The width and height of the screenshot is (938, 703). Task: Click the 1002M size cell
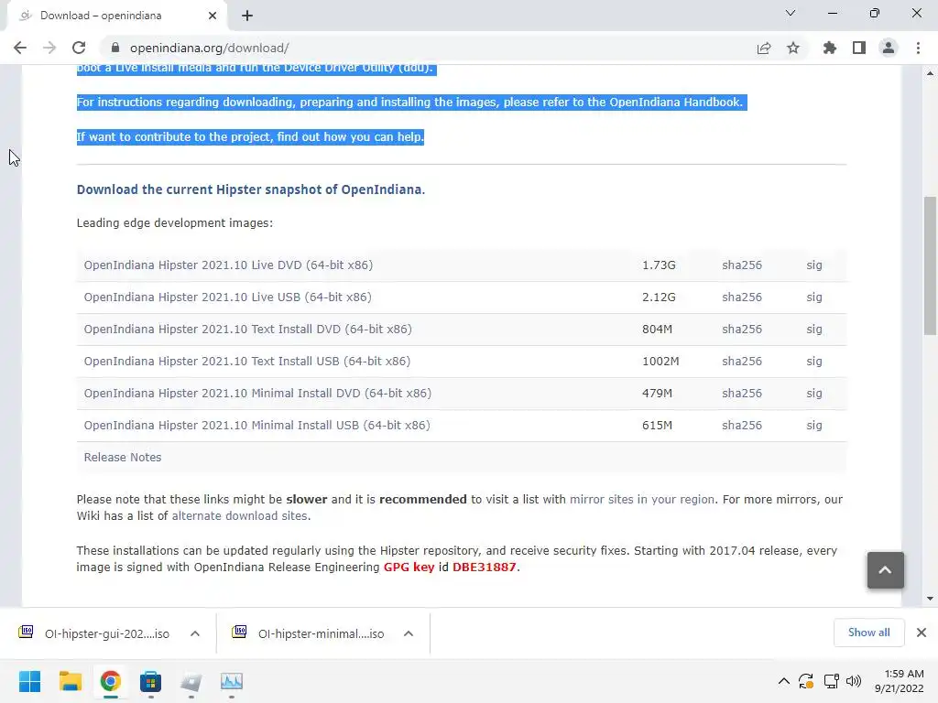point(660,361)
